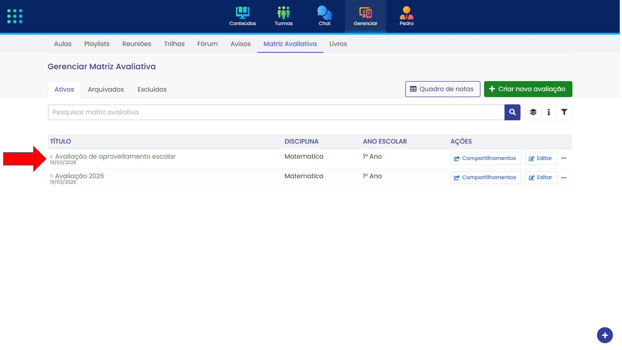The image size is (622, 350).
Task: Click the DISCIPLINA column header
Action: 301,141
